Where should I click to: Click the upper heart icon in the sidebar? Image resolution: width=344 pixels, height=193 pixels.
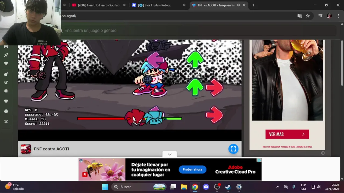click(x=6, y=63)
